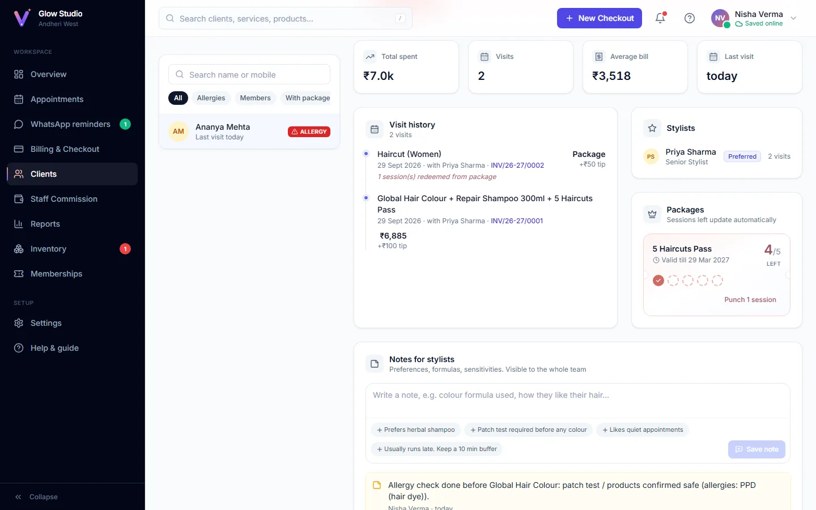Open Appointments page
Viewport: 816px width, 510px height.
click(72, 99)
